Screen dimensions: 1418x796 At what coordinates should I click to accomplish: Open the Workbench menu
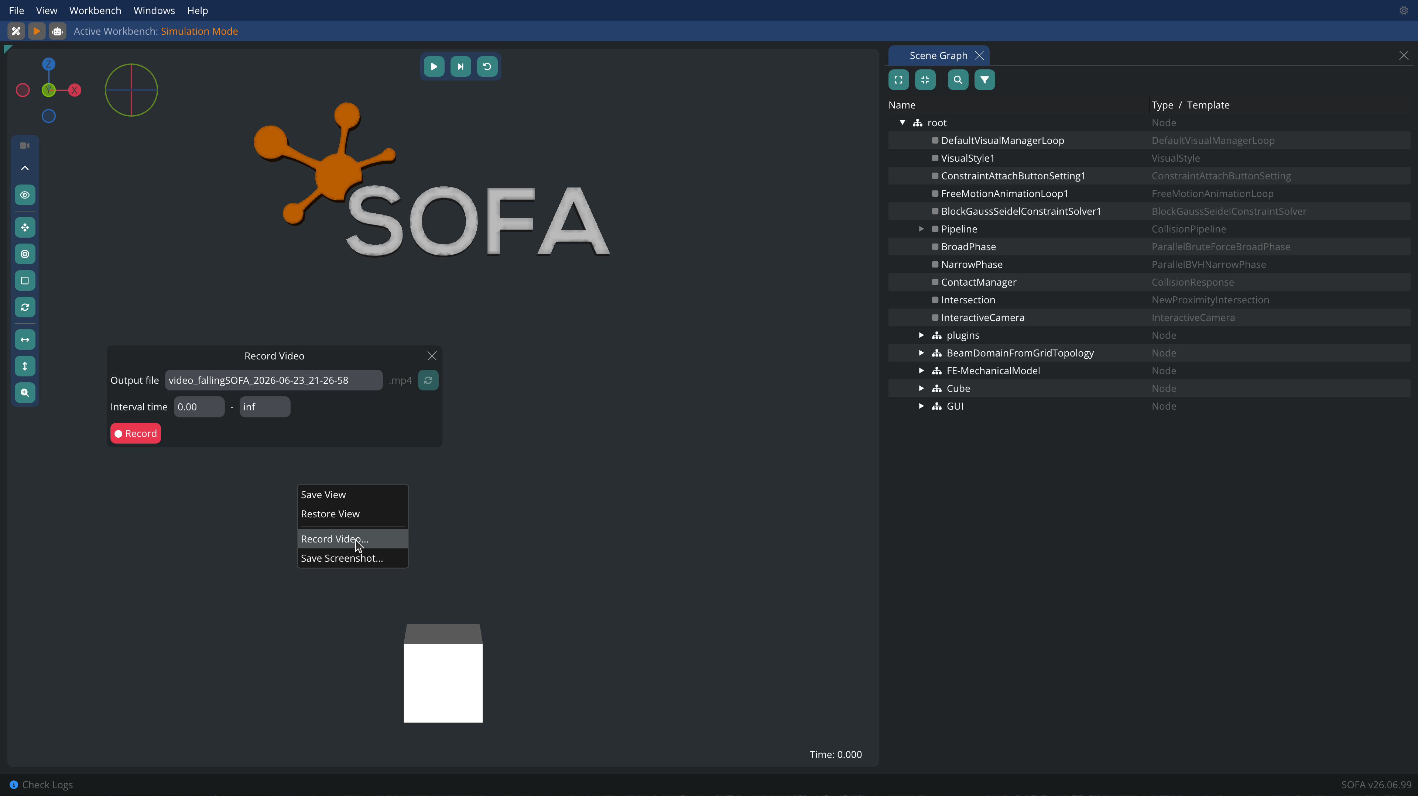95,10
